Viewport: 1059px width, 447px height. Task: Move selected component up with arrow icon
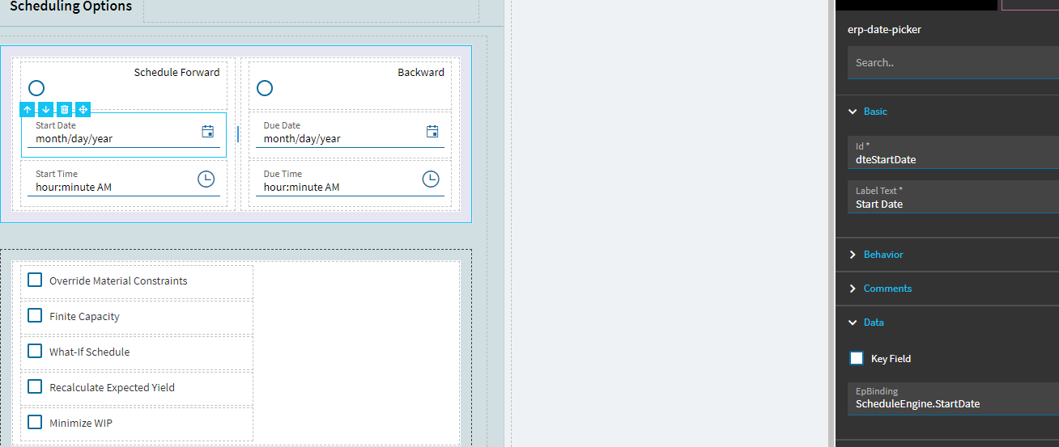pyautogui.click(x=27, y=110)
